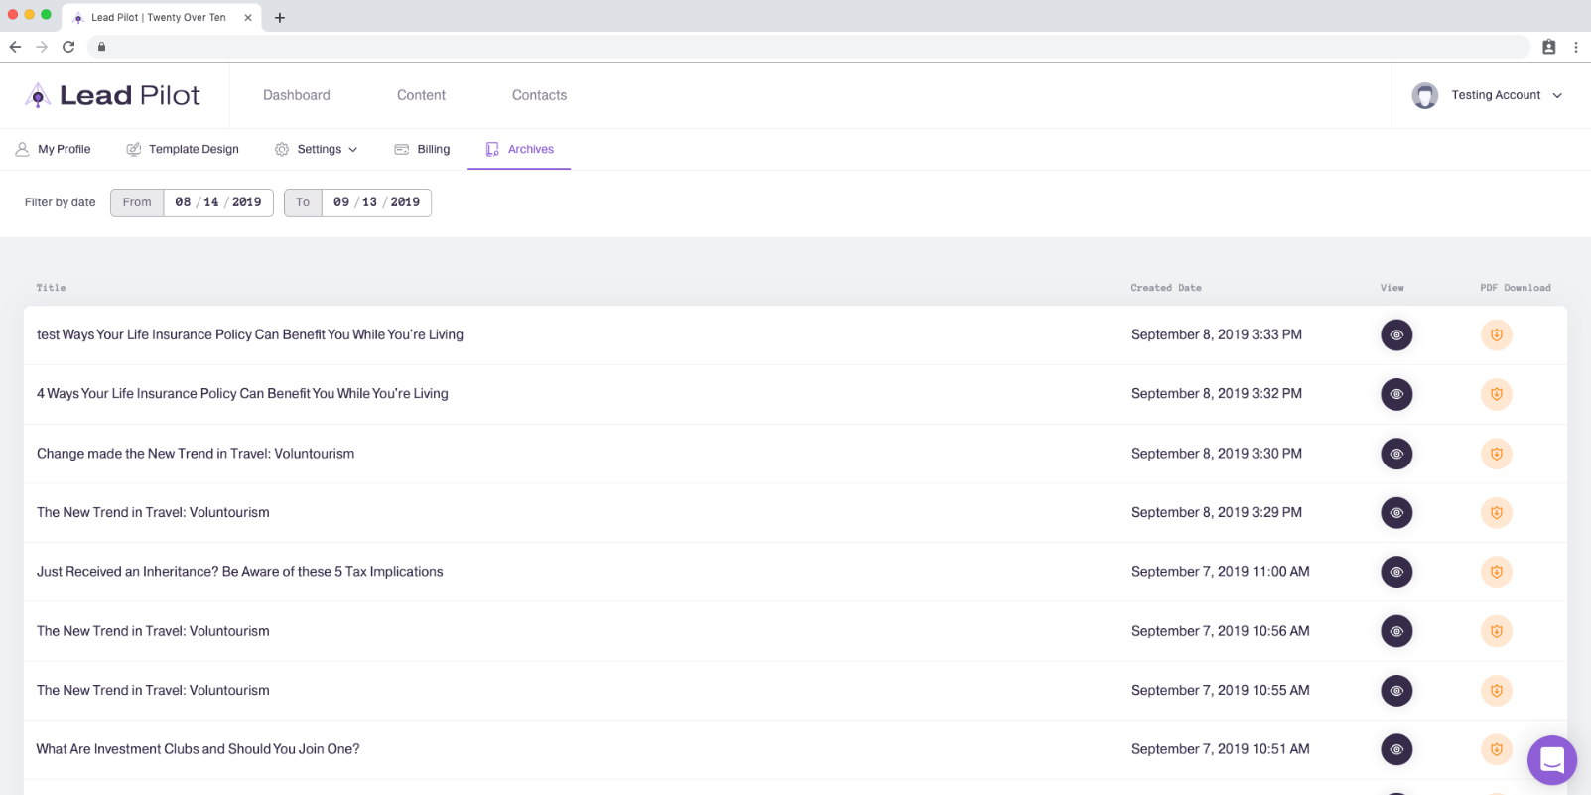
Task: Open My Profile tab
Action: (x=53, y=149)
